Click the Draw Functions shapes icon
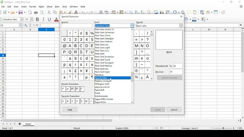Viewport: 244px width, 137px height. point(223,13)
